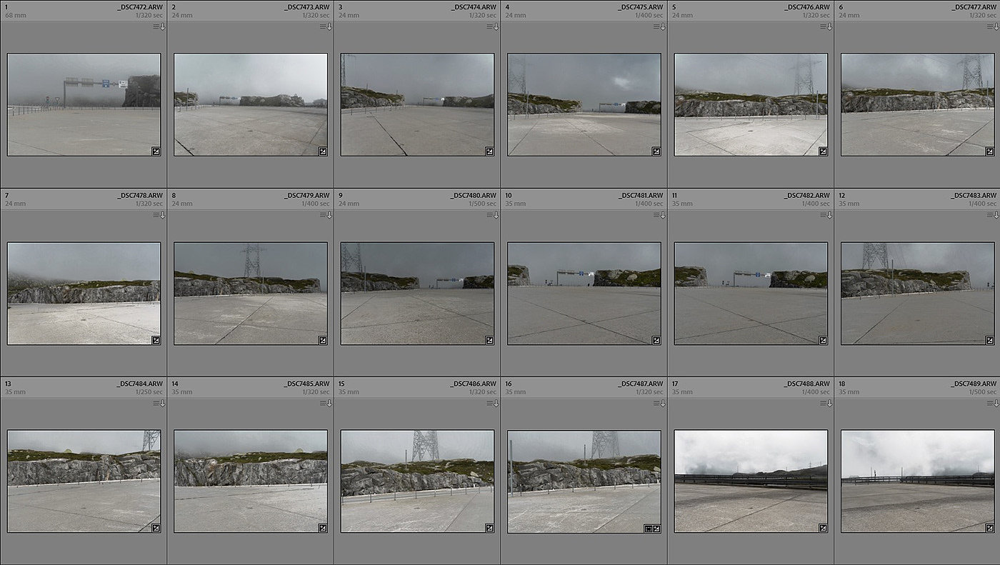Click the filename _DSC7473.ARW
This screenshot has height=565, width=1000.
(x=306, y=6)
